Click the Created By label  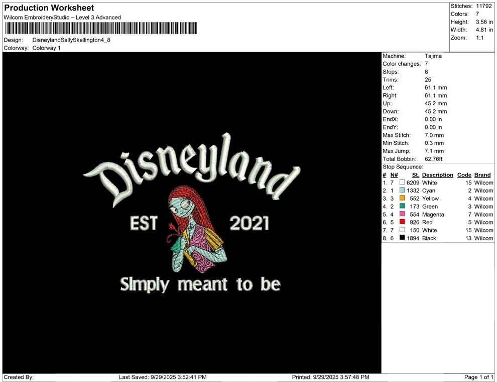[x=19, y=377]
